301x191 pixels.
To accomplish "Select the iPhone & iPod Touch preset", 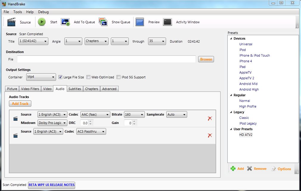I will [x=255, y=55].
